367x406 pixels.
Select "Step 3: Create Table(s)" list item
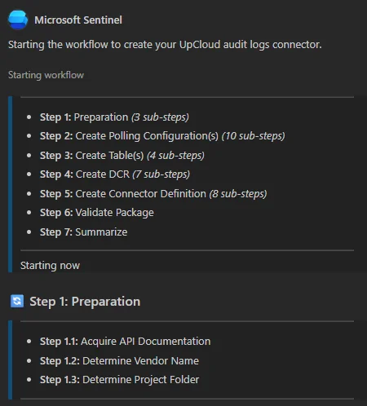pyautogui.click(x=122, y=156)
